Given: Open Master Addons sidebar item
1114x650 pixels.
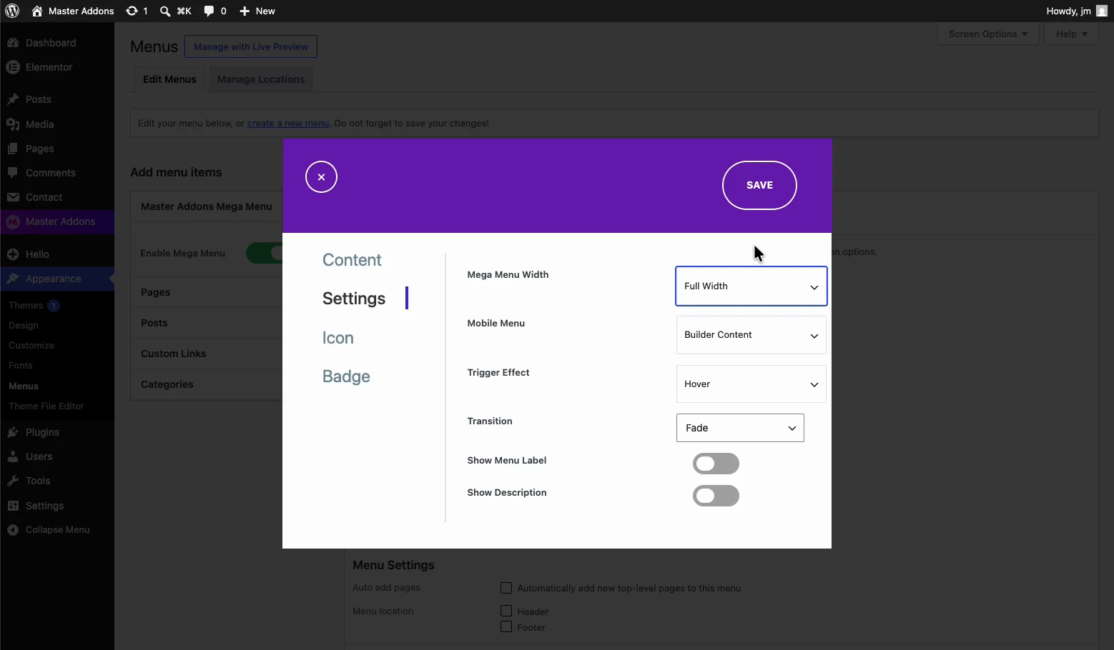Looking at the screenshot, I should (57, 221).
